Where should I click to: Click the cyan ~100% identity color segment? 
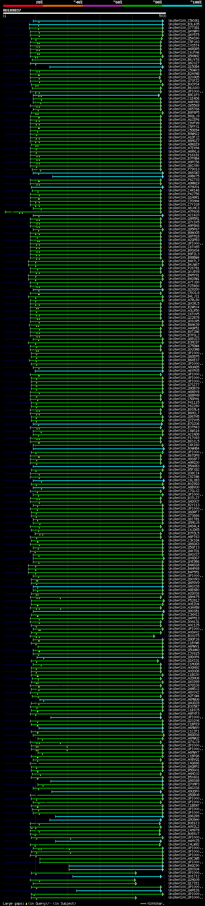click(182, 6)
